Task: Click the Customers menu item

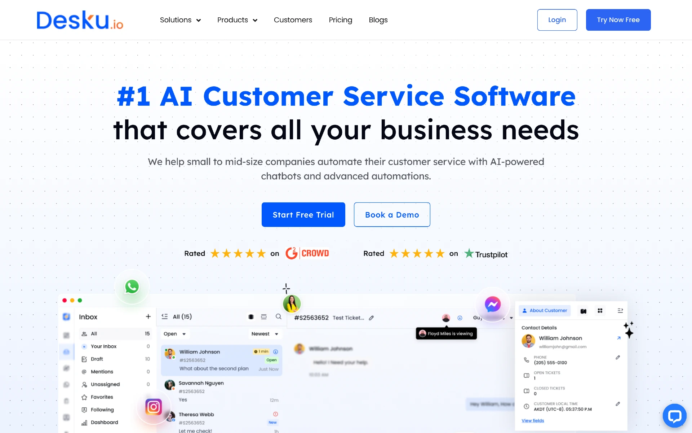Action: point(293,20)
